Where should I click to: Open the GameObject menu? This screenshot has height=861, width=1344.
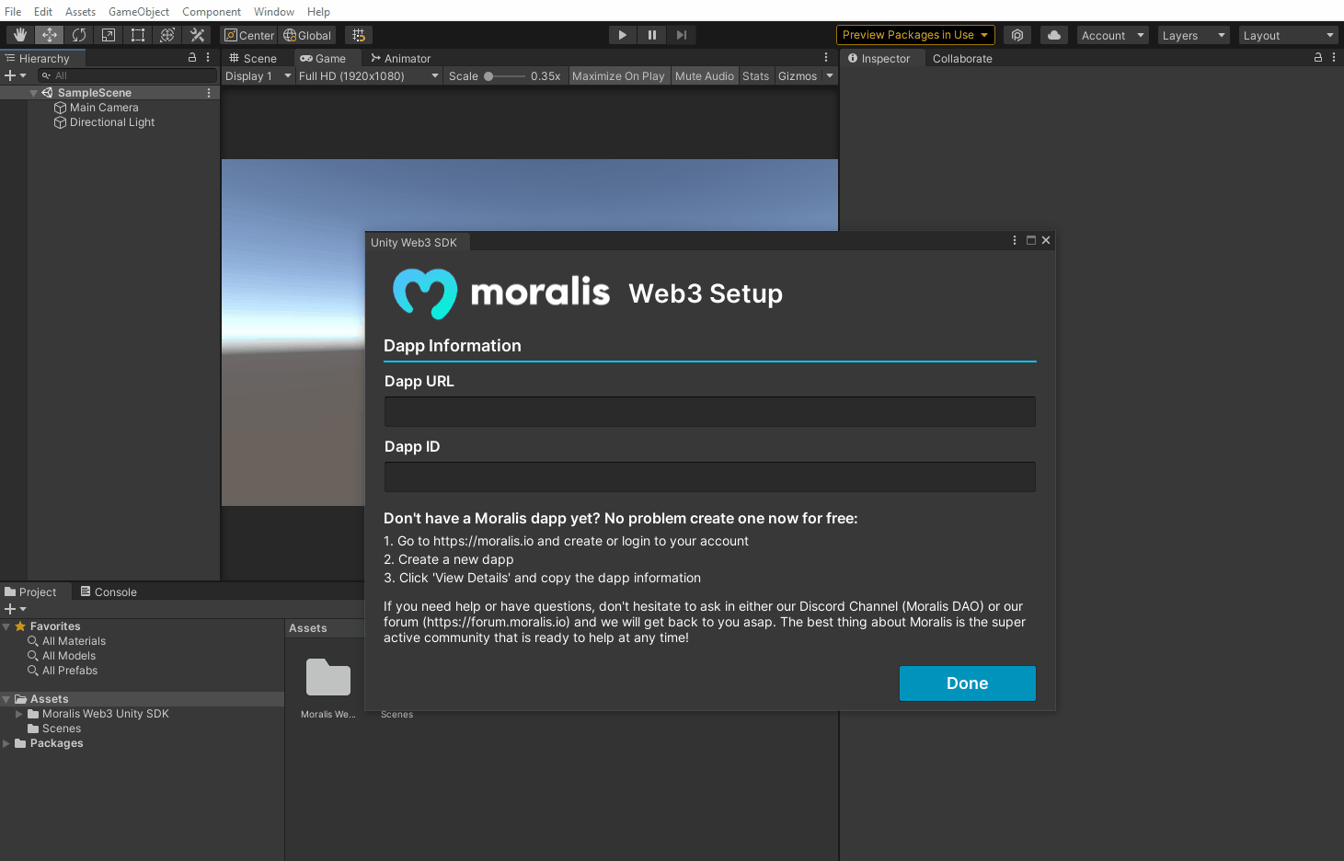pos(139,12)
